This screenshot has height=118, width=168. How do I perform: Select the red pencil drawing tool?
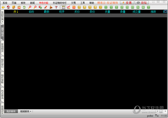46,7
